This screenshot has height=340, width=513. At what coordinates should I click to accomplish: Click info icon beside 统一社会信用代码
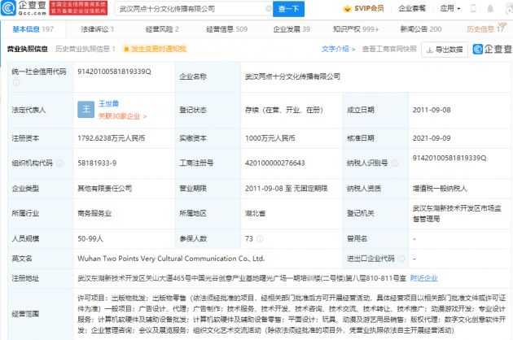(x=16, y=82)
